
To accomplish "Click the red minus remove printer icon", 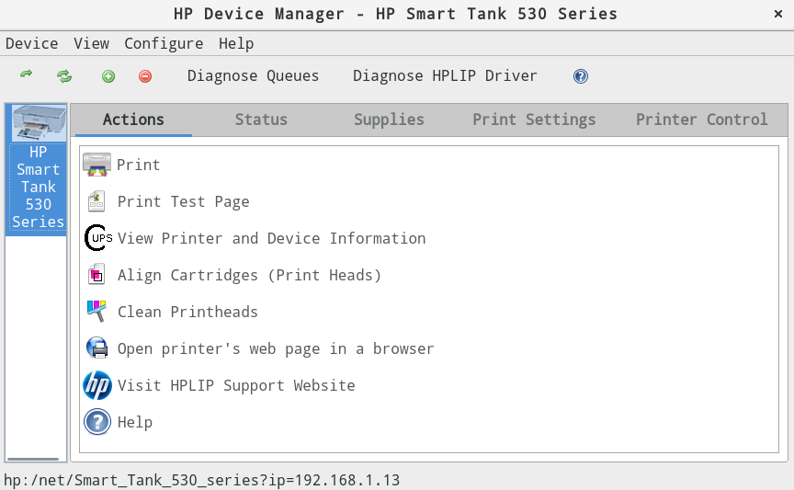I will pos(145,76).
